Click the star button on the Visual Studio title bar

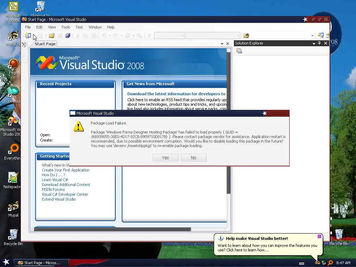[x=305, y=19]
